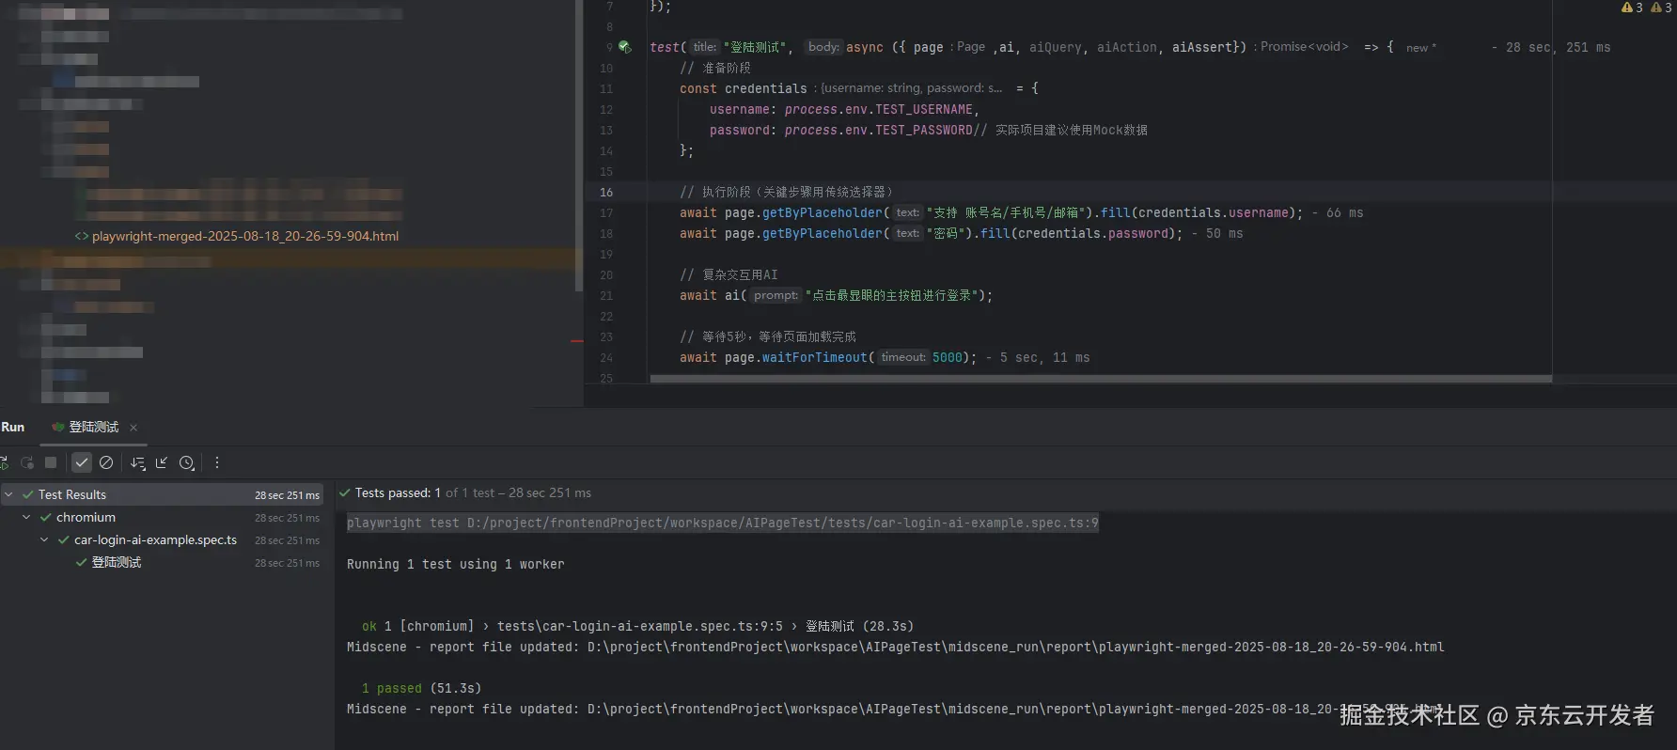Image resolution: width=1677 pixels, height=750 pixels.
Task: Click 'const credentials' on line 11
Action: [744, 88]
